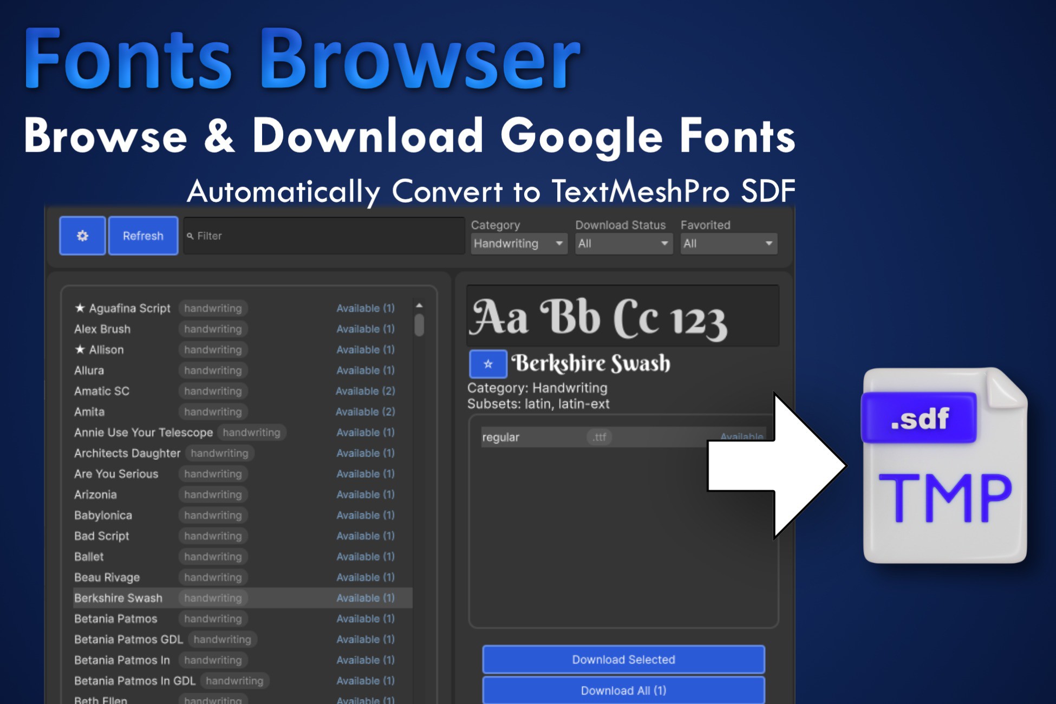Screen dimensions: 1056x704
Task: Select Betania Patmos GDL font row
Action: [x=243, y=639]
